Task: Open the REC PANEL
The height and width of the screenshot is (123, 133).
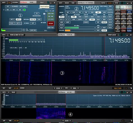Action: pos(23,6)
